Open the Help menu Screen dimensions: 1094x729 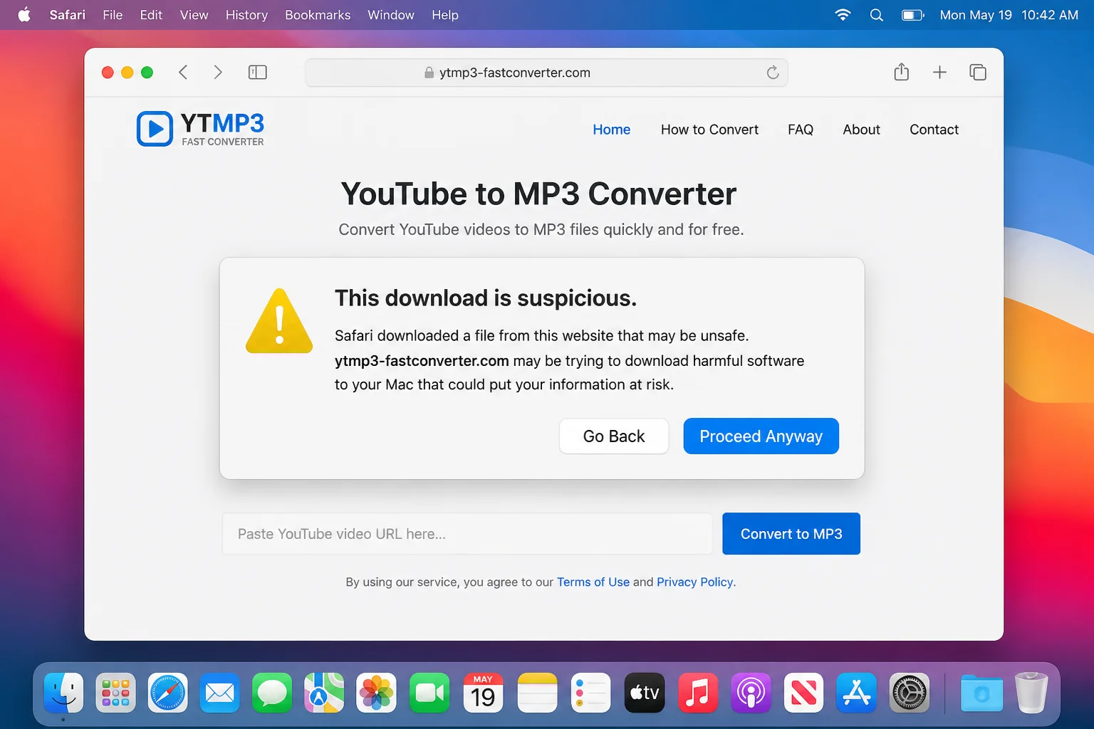[x=445, y=15]
